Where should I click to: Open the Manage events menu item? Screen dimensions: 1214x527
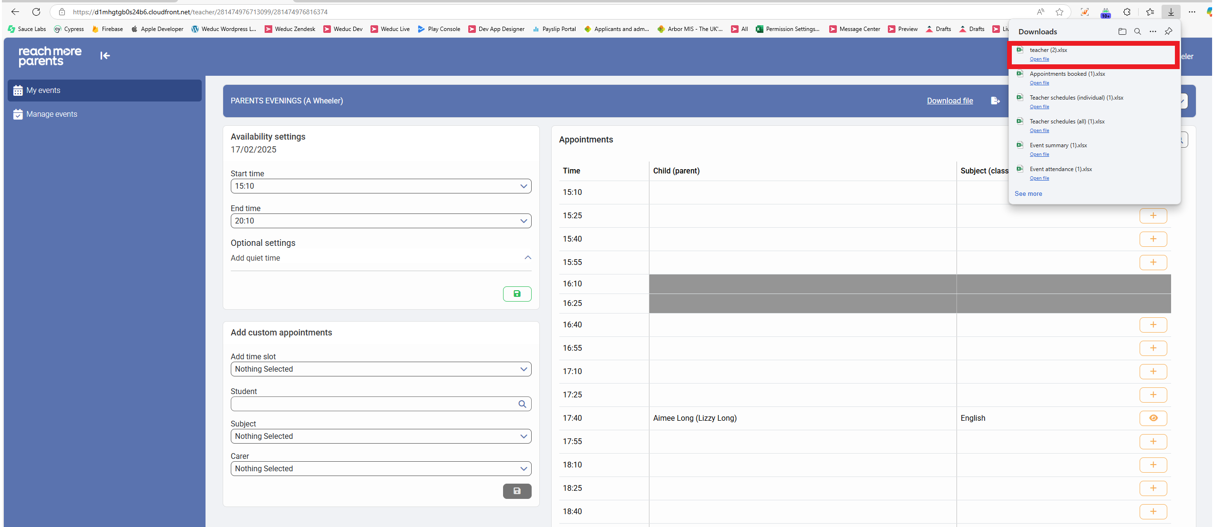pyautogui.click(x=51, y=114)
